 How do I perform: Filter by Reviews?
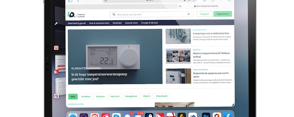100,96
